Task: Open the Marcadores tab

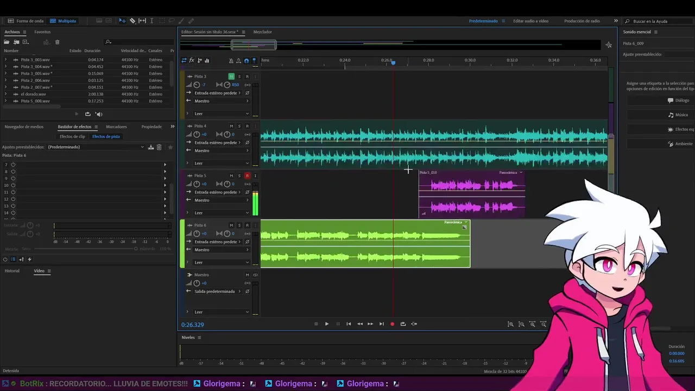Action: pyautogui.click(x=116, y=127)
